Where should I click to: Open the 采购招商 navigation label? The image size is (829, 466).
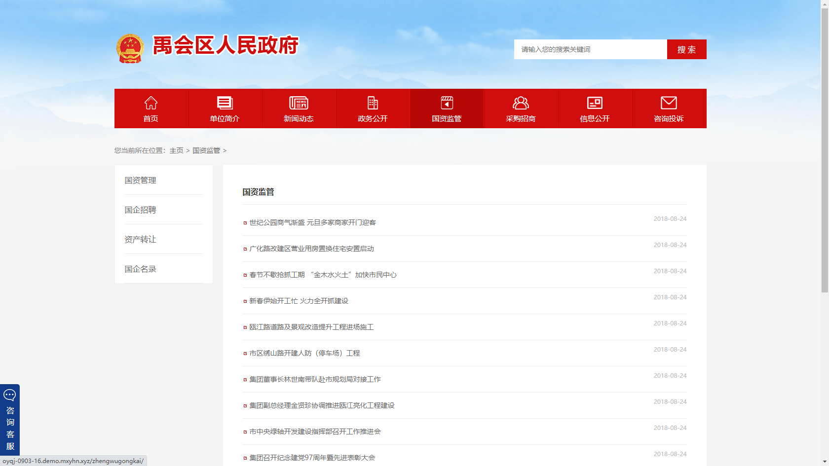pyautogui.click(x=521, y=119)
